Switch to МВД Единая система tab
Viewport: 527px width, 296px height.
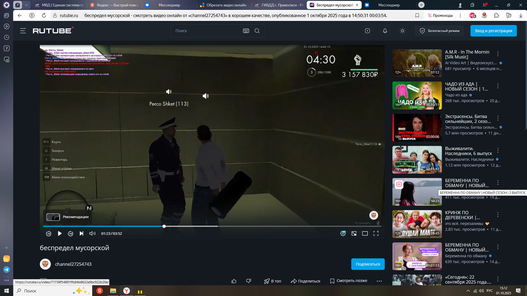[59, 5]
